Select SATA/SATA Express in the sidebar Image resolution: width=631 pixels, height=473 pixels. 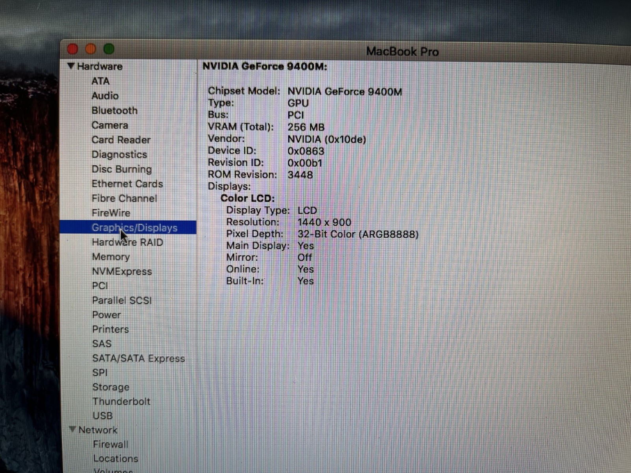pos(138,358)
